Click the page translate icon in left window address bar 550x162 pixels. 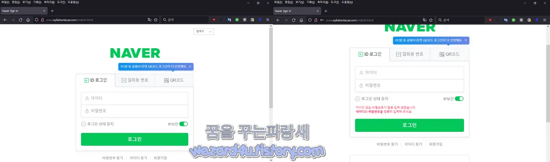149,20
